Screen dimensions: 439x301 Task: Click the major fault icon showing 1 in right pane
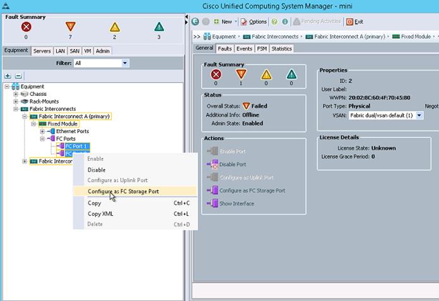[241, 74]
